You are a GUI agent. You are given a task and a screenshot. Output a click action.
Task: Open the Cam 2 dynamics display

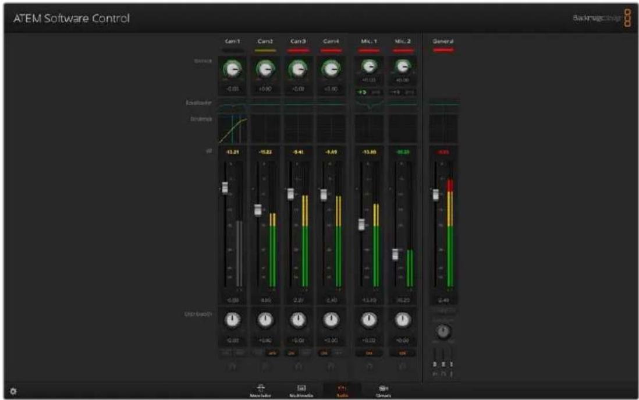tap(265, 129)
